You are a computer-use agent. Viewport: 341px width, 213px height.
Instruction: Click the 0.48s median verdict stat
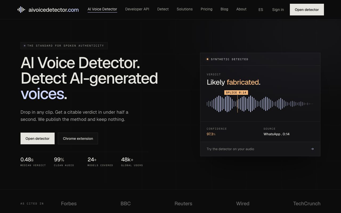33,162
